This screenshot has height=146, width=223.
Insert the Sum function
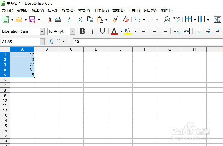click(x=58, y=41)
